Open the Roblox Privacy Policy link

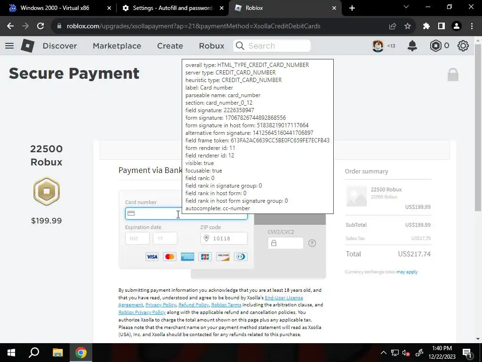click(x=142, y=312)
